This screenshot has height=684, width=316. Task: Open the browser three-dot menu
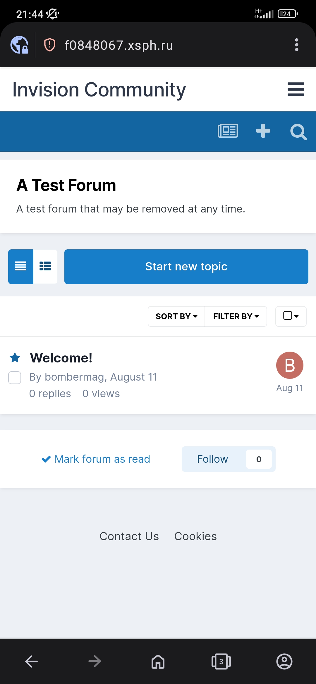click(x=296, y=45)
